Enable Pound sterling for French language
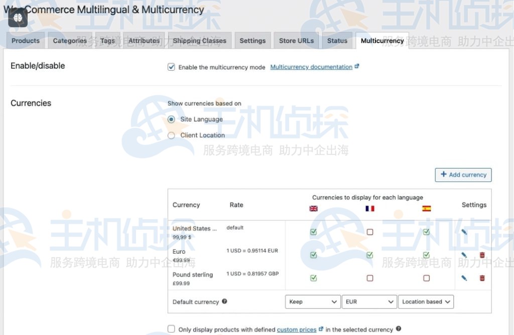The height and width of the screenshot is (335, 514). 370,278
